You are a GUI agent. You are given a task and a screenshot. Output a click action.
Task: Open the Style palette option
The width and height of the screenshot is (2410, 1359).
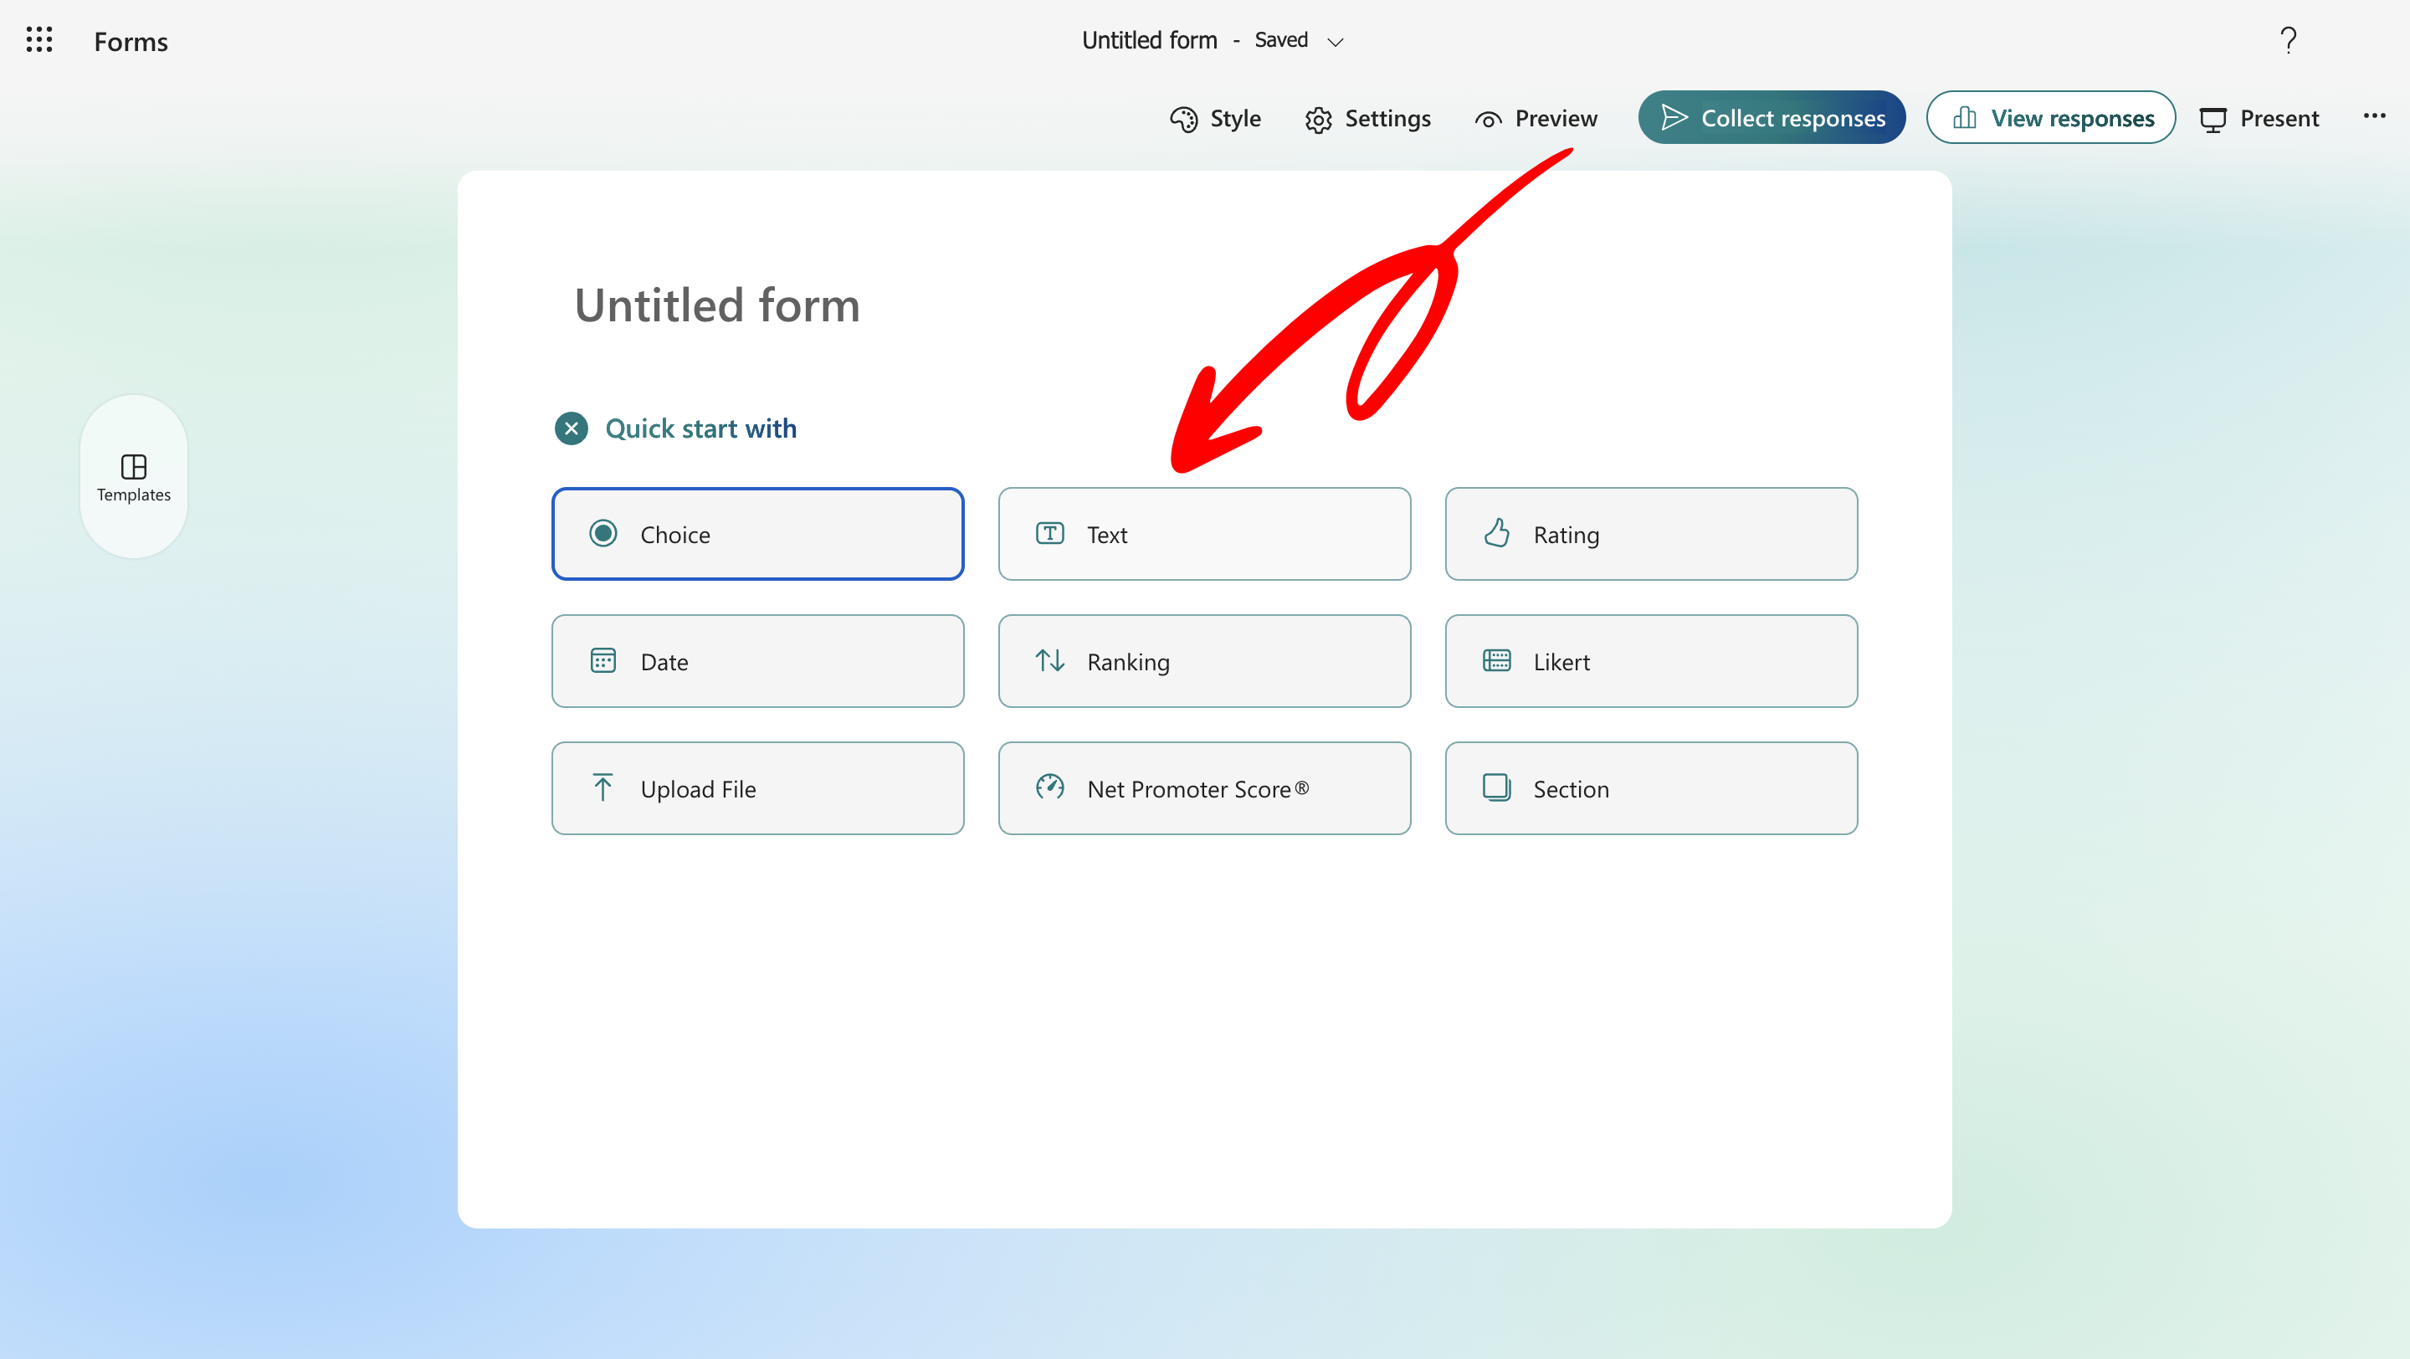click(x=1214, y=119)
